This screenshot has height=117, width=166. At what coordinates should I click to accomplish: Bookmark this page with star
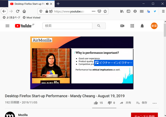coord(105,11)
